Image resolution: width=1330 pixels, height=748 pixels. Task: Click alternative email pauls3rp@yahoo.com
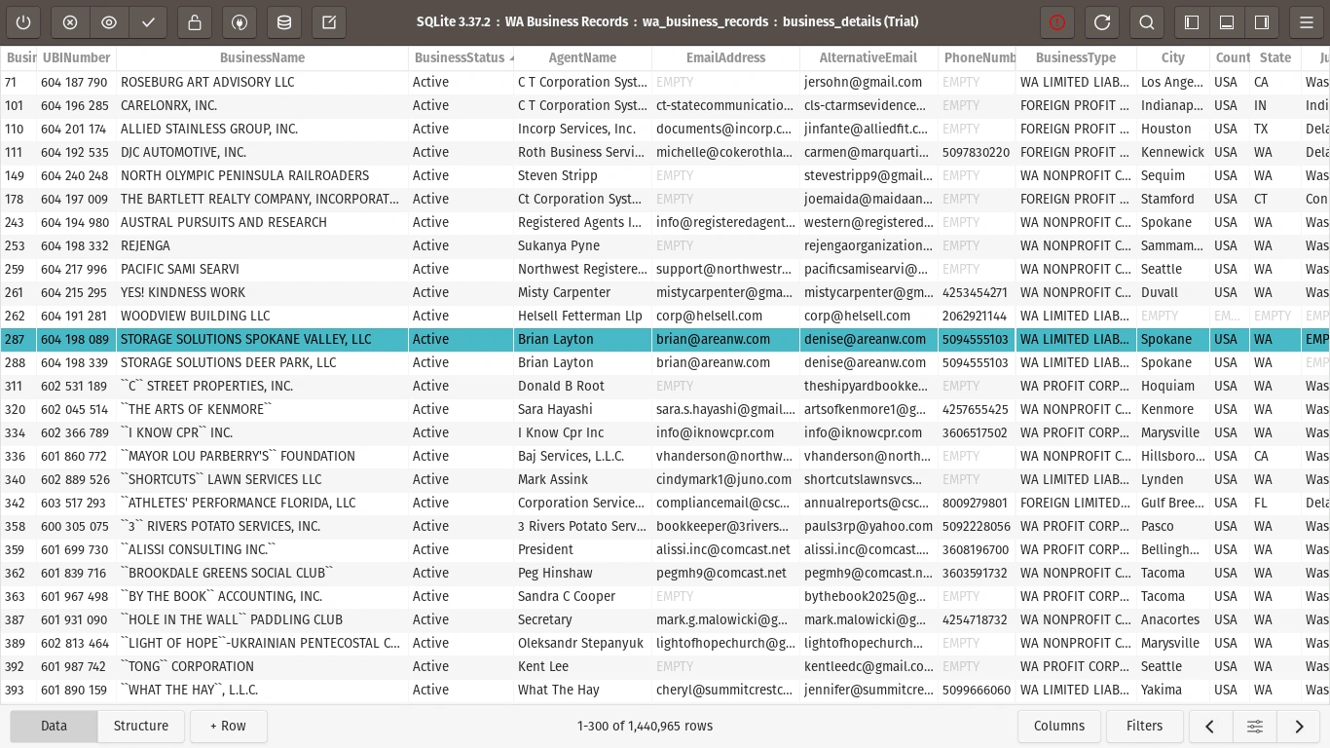tap(868, 526)
